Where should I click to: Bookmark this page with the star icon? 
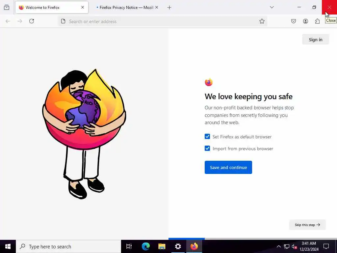(x=262, y=21)
